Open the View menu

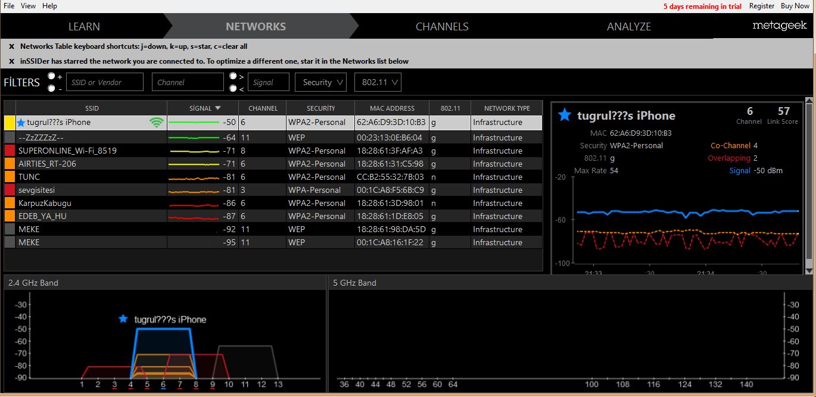click(x=28, y=5)
